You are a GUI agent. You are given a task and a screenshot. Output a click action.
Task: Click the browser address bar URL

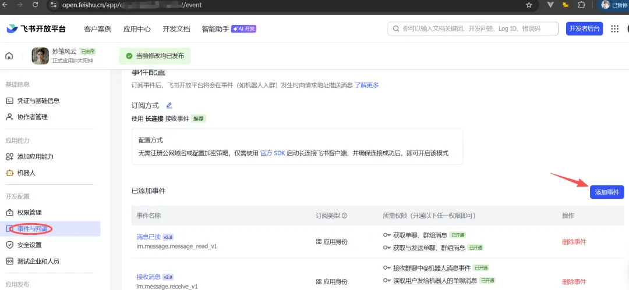click(132, 5)
